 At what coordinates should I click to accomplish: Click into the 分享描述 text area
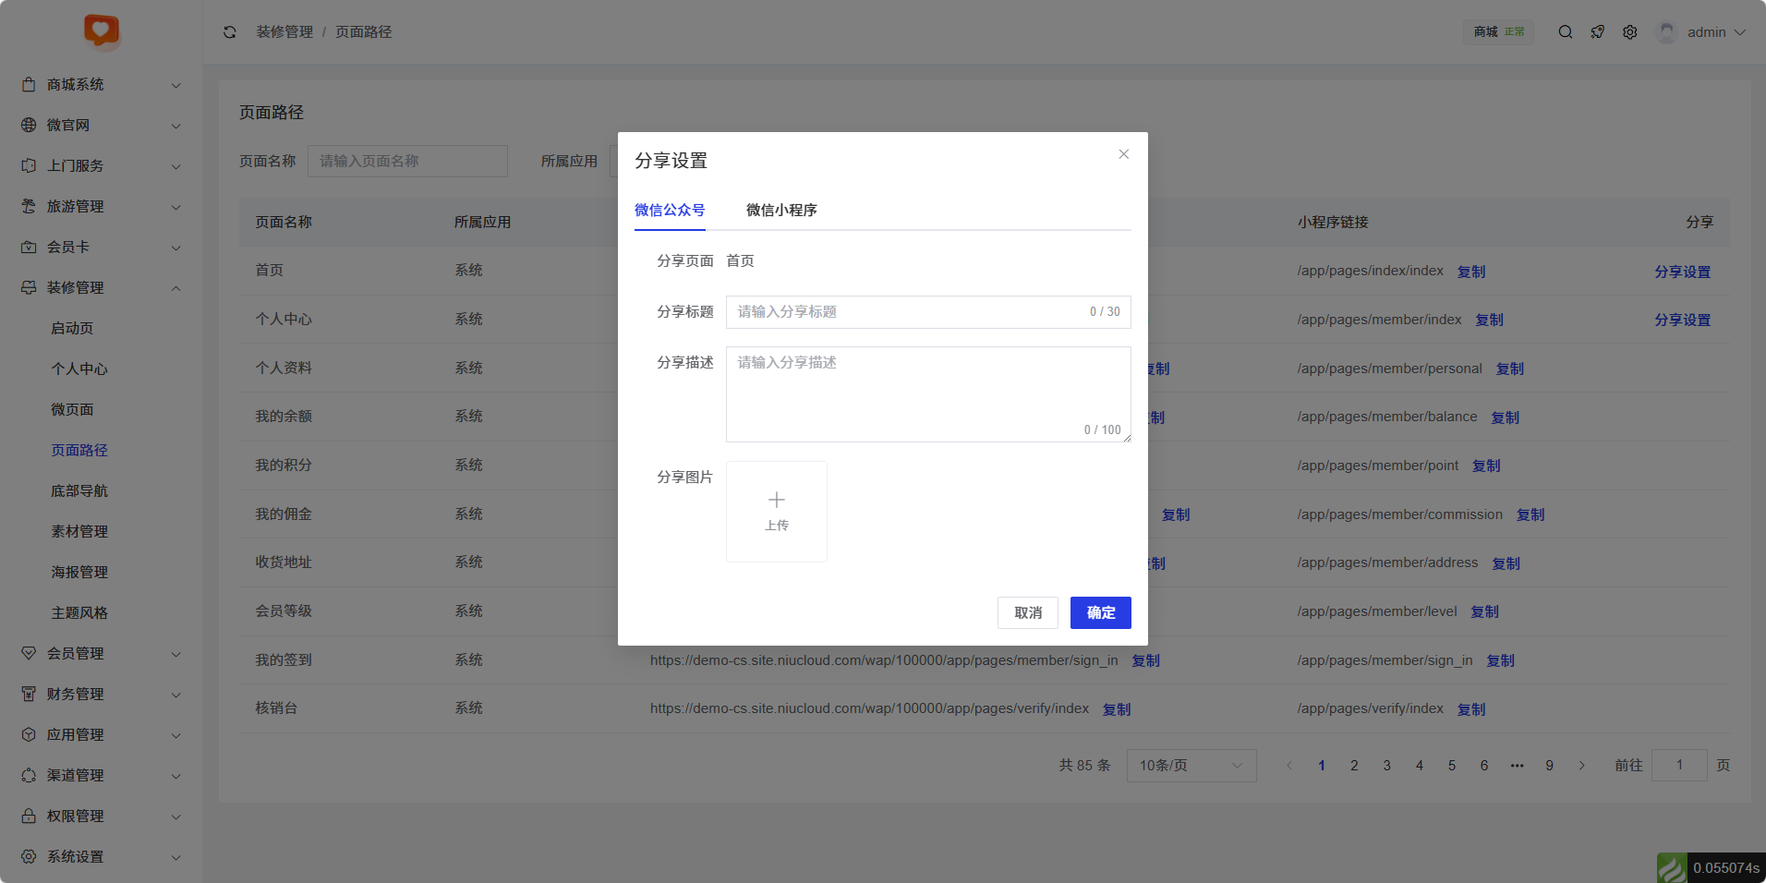927,393
